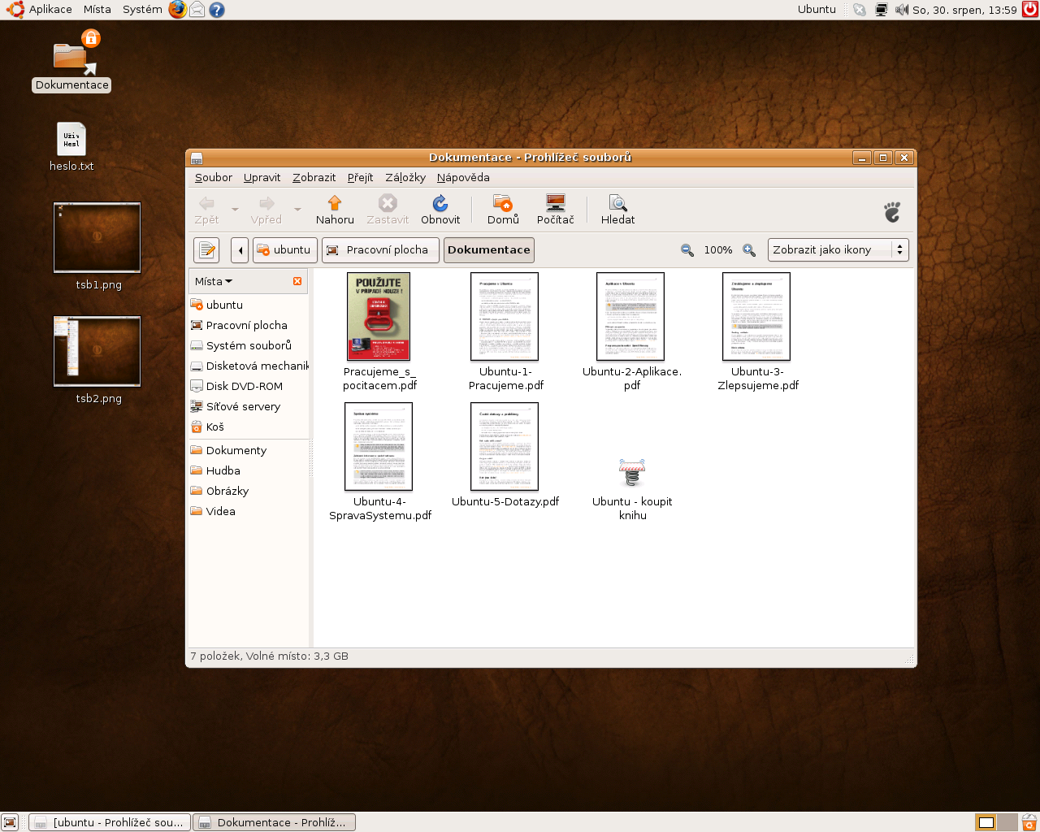Click the zoom out magnifier icon
This screenshot has height=832, width=1040.
687,250
